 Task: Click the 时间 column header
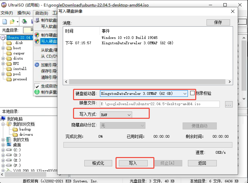[82, 31]
